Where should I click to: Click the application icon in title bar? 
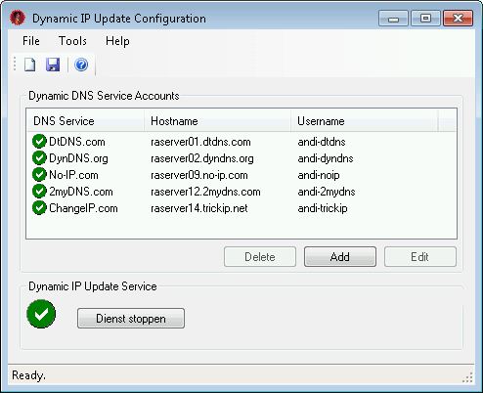pos(18,18)
